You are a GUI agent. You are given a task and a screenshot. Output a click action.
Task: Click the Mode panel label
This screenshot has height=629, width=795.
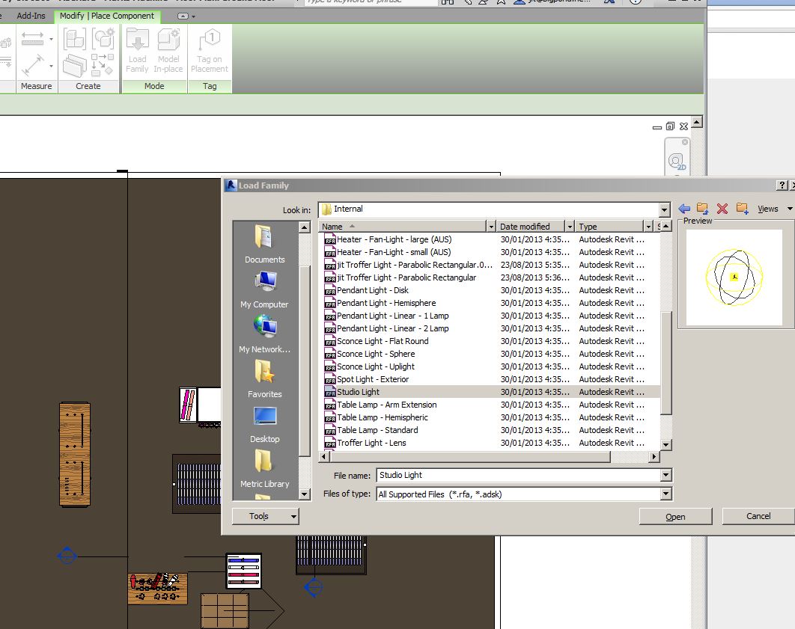154,86
